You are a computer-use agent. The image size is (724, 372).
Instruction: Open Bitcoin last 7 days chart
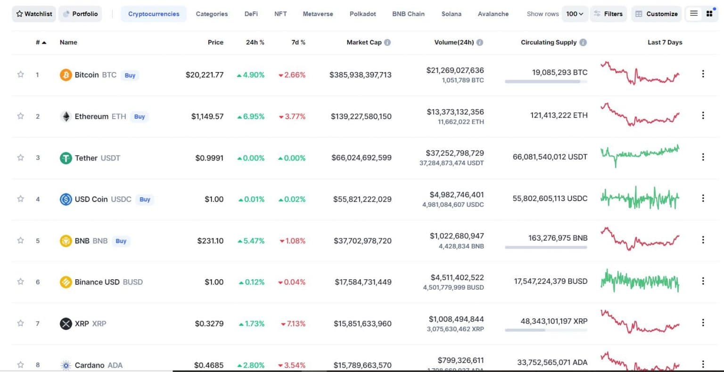tap(640, 73)
